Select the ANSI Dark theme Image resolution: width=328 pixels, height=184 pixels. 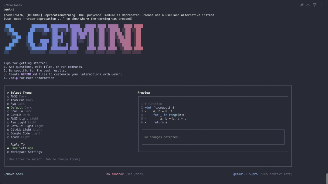17,96
